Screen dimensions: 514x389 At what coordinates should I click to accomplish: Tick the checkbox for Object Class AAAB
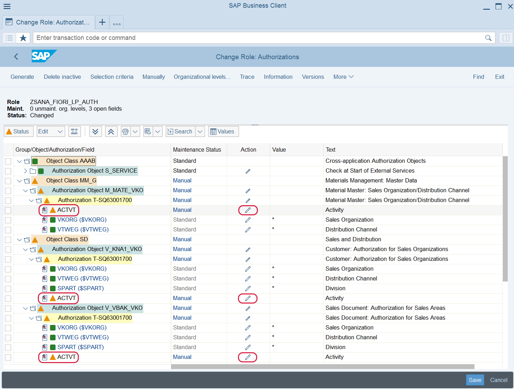8,161
